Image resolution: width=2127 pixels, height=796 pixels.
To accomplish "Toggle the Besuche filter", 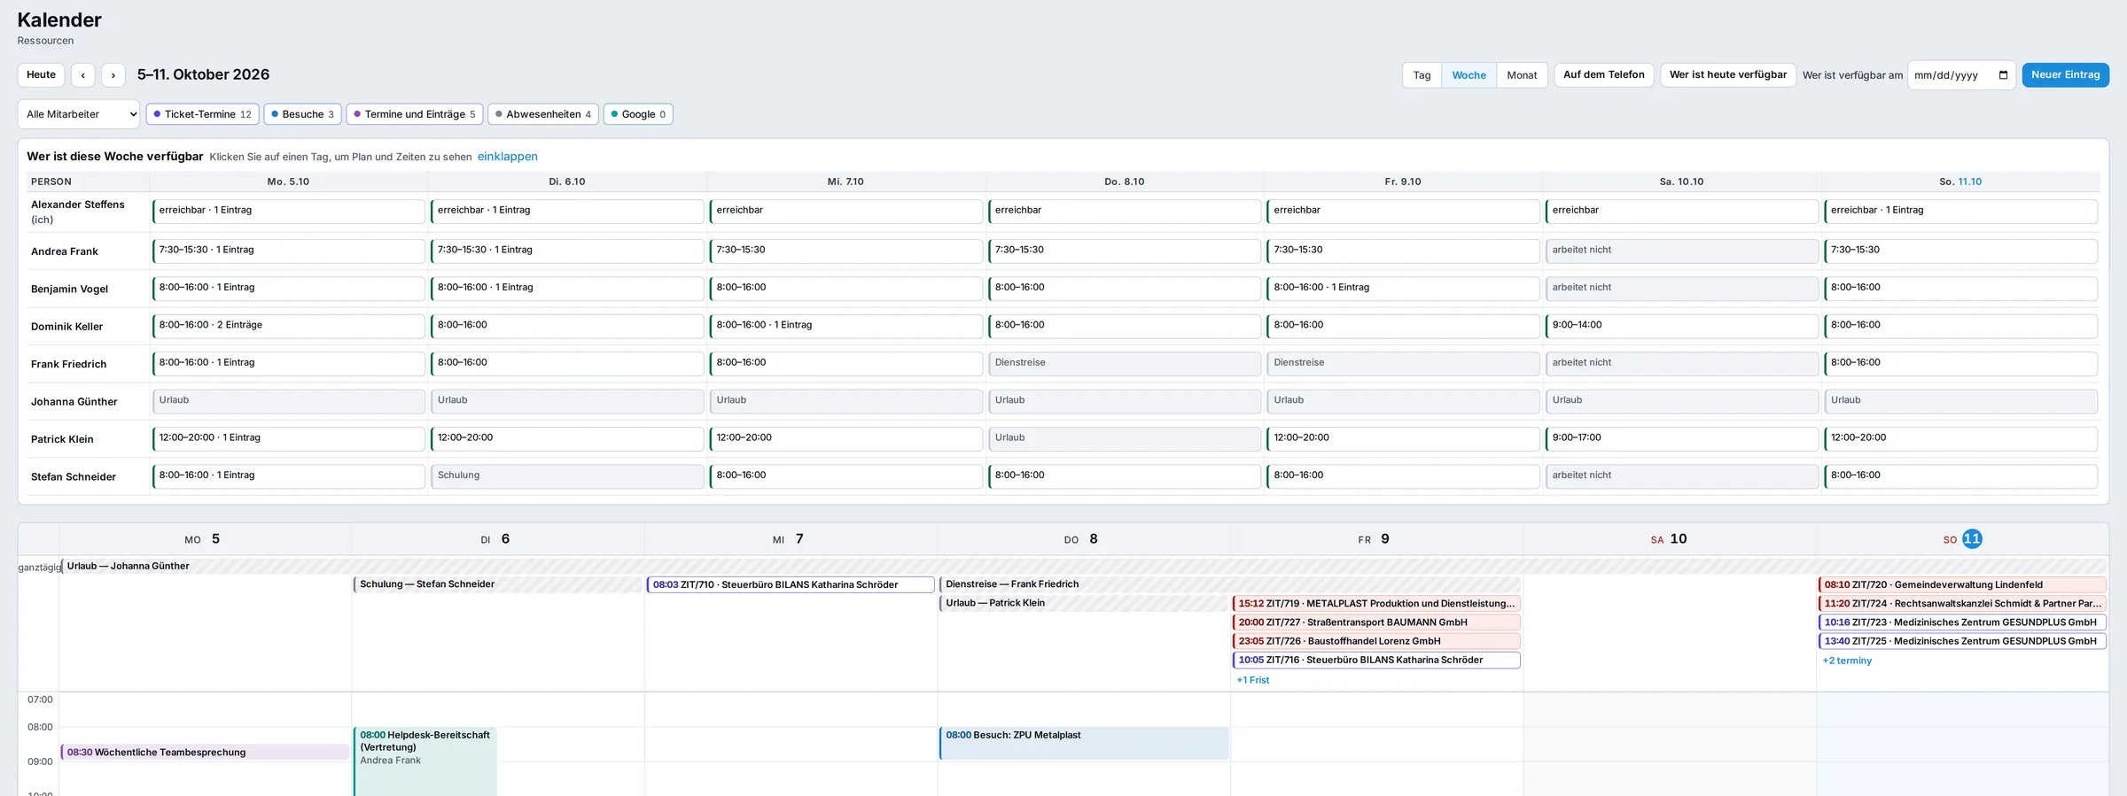I will click(x=302, y=114).
